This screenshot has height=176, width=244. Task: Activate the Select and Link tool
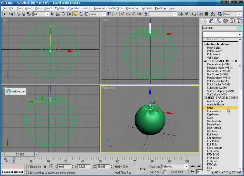(18, 14)
